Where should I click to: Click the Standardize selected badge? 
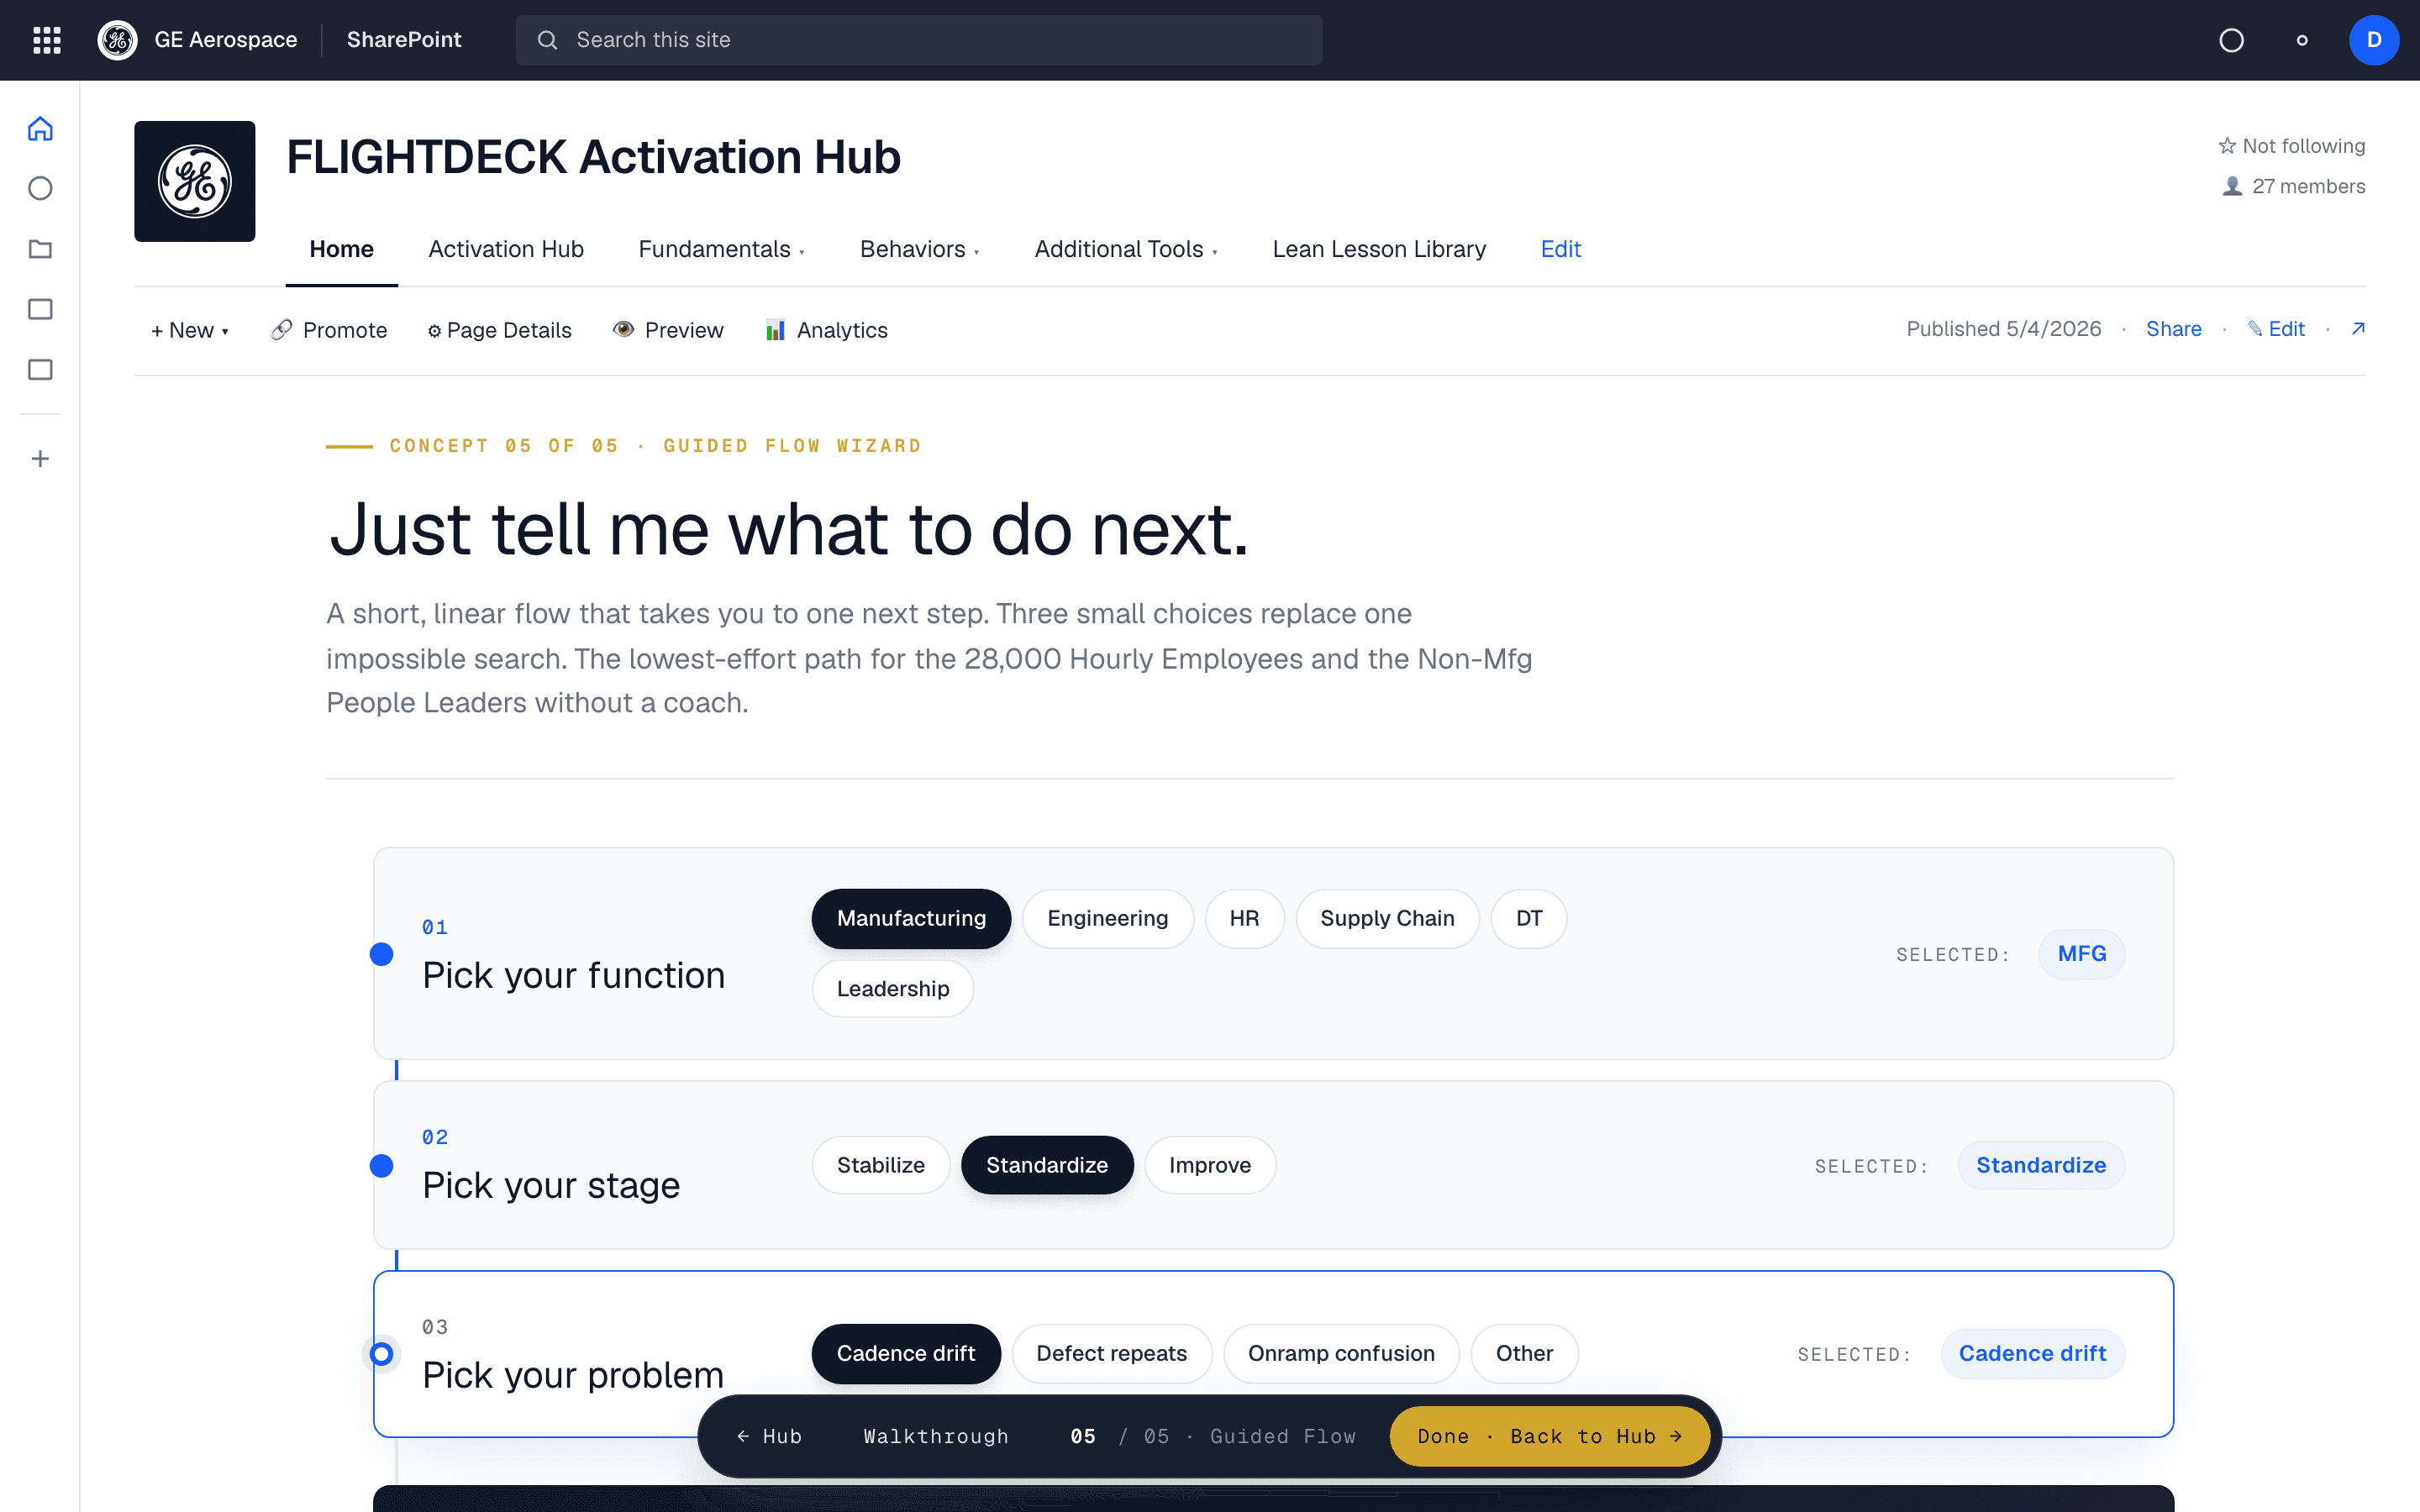pos(2041,1165)
